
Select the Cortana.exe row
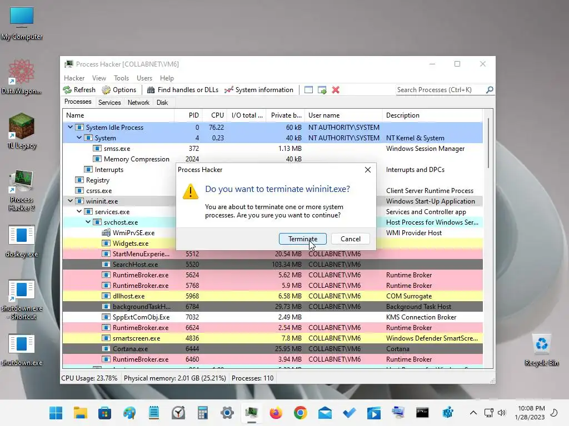tap(272, 348)
